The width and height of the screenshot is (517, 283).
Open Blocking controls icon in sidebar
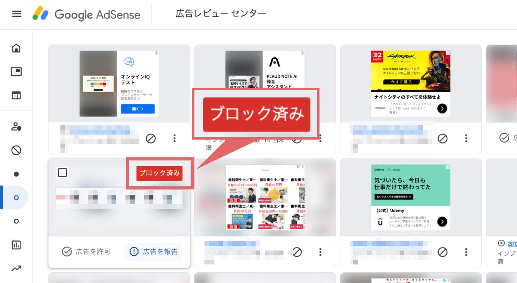16,150
